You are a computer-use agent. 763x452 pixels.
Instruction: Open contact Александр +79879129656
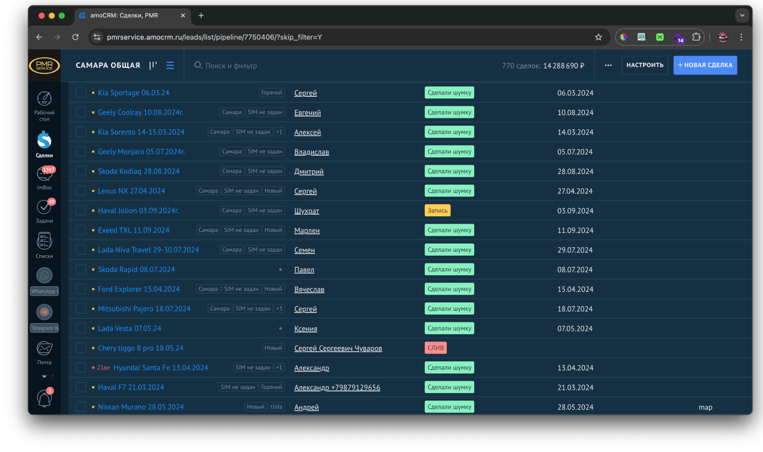pyautogui.click(x=337, y=388)
